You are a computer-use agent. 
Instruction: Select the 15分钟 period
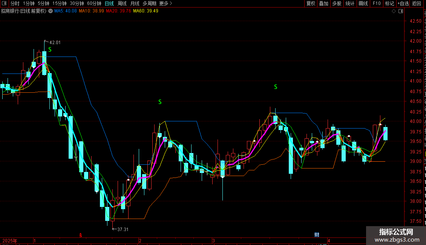click(59, 3)
